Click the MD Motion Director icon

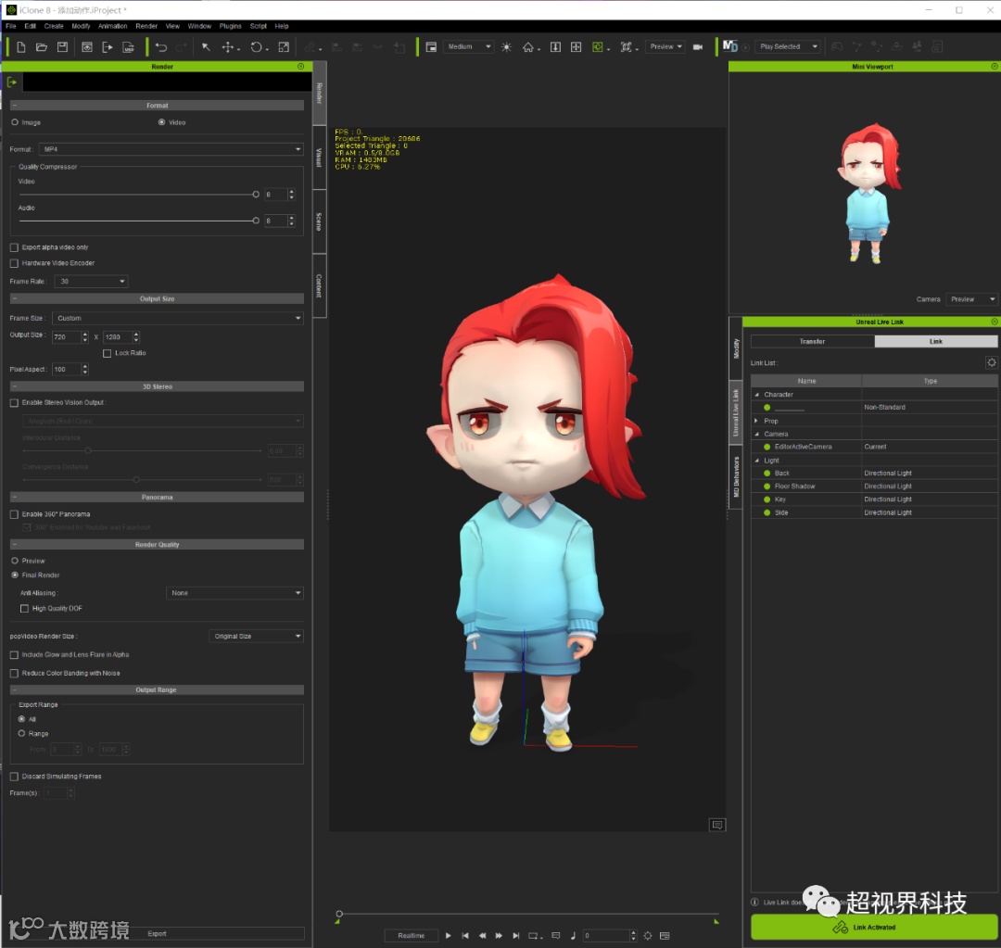[x=729, y=46]
